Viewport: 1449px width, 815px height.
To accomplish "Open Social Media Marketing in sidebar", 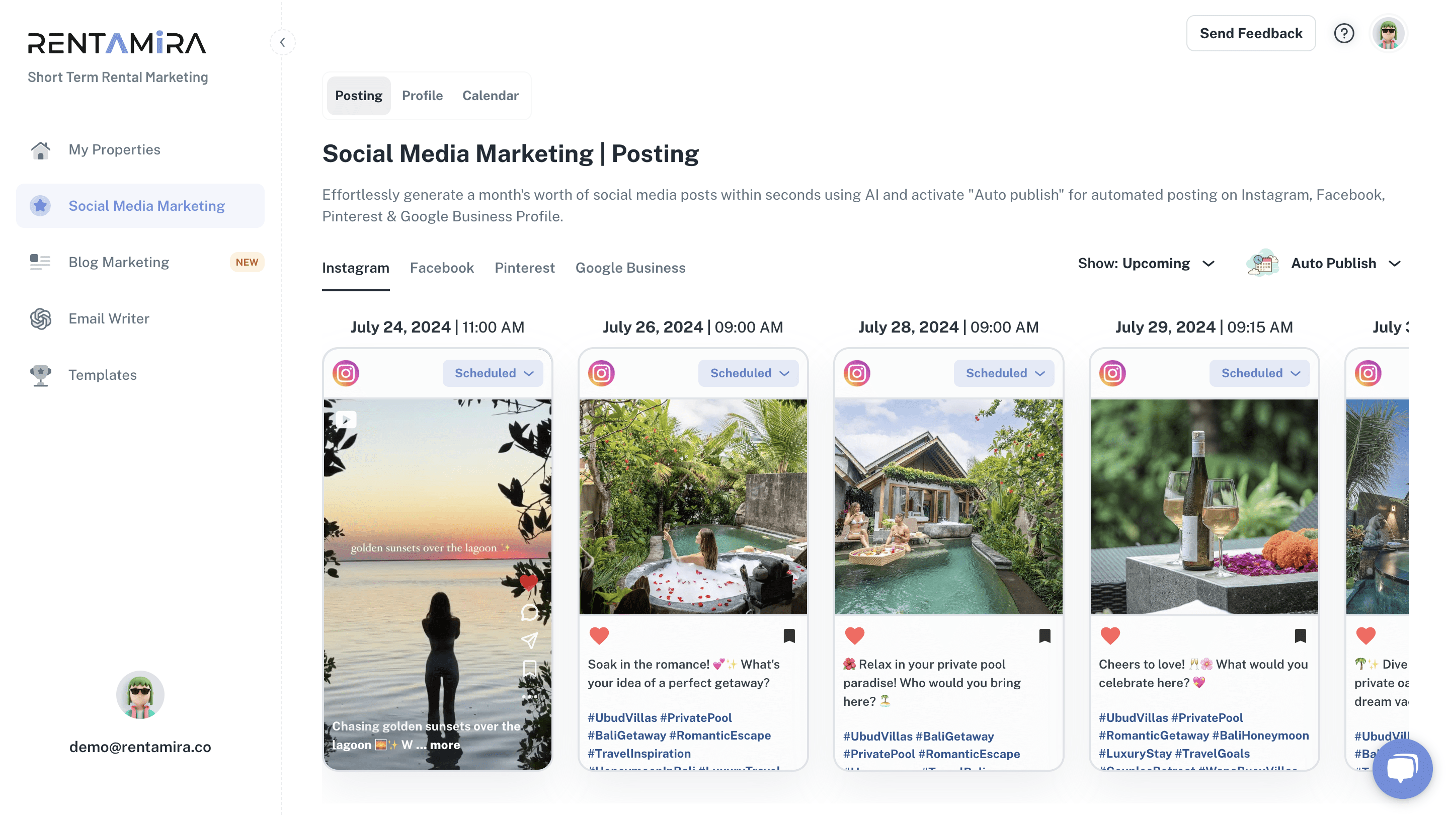I will [x=140, y=206].
